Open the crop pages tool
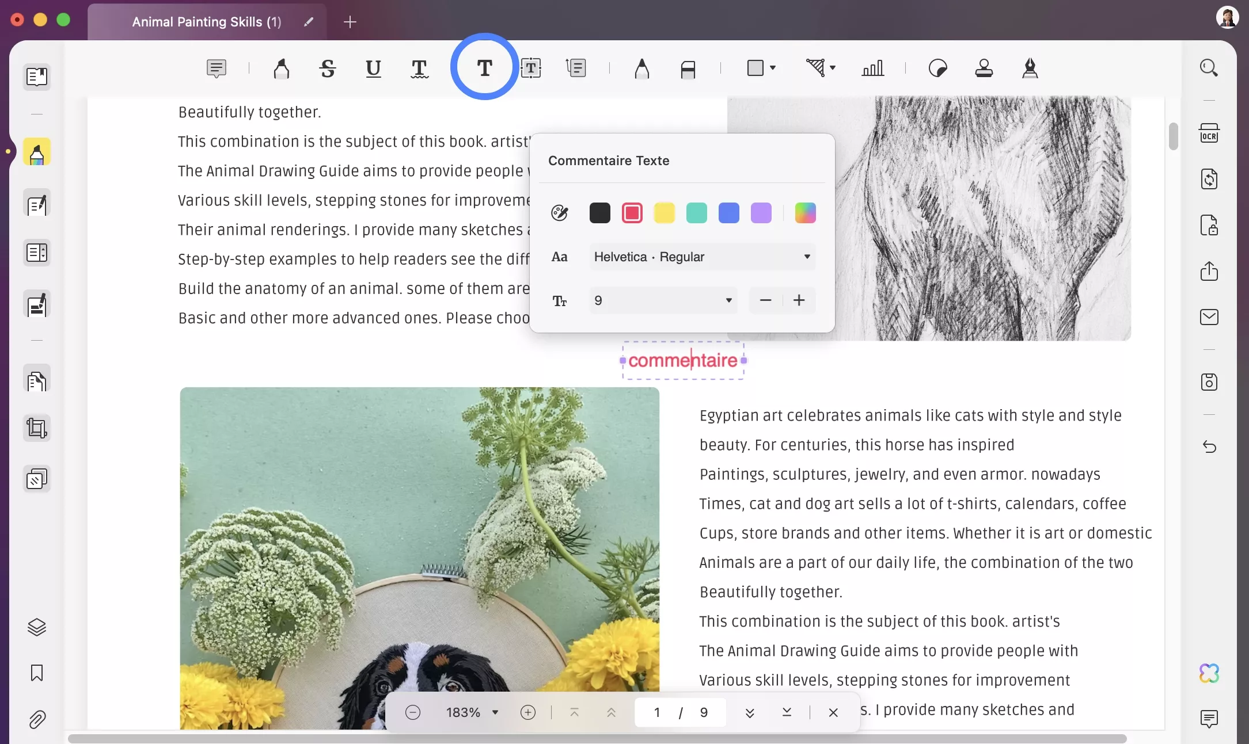Screen dimensions: 1249x744 37,429
